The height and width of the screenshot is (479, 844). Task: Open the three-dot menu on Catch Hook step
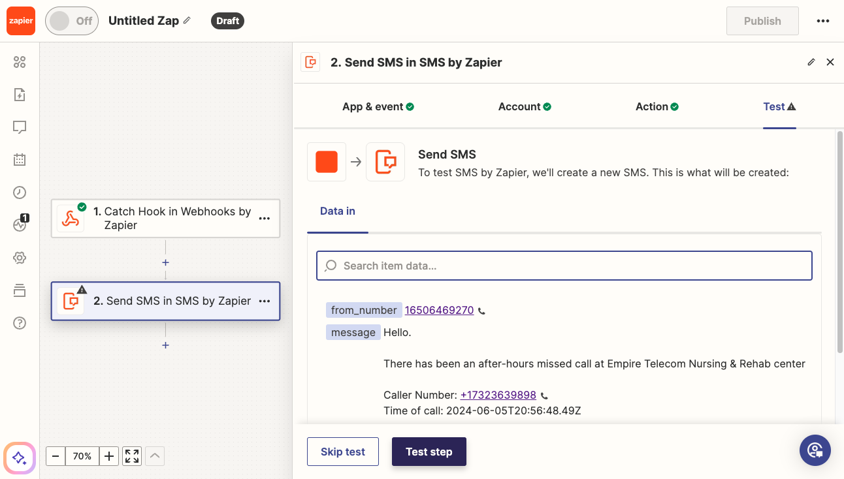click(x=265, y=219)
